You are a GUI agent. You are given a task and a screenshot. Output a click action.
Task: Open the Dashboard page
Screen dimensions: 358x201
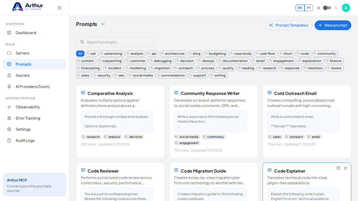click(35, 33)
